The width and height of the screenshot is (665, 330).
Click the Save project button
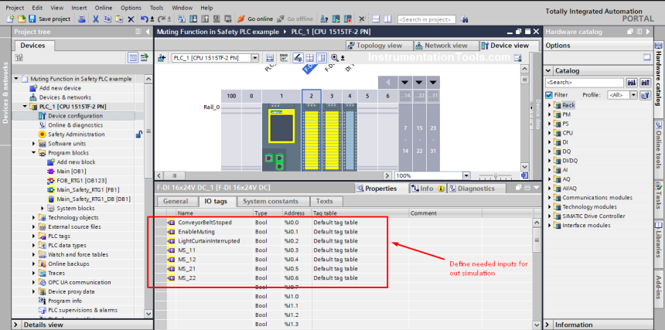coord(49,19)
